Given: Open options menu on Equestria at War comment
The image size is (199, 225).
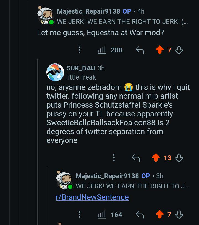Looking at the screenshot, I should point(80,50).
